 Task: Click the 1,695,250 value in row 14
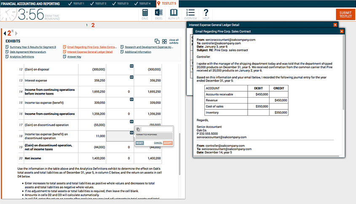[x=98, y=92]
